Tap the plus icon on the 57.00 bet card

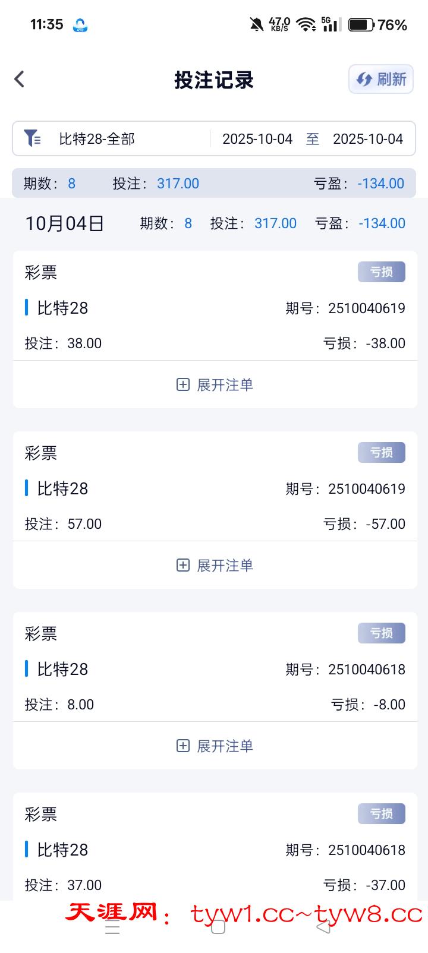pyautogui.click(x=183, y=565)
